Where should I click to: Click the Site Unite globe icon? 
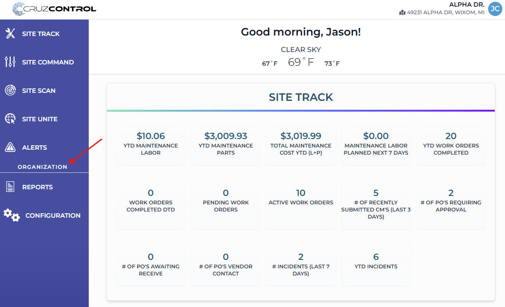tap(10, 119)
